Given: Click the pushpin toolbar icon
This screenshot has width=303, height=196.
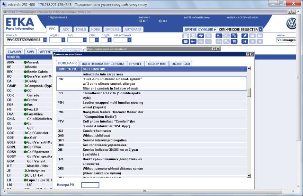Looking at the screenshot, I should (245, 36).
